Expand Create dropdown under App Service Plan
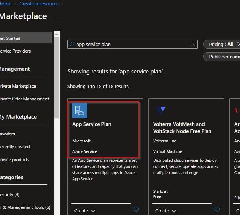The image size is (240, 215). pos(85,211)
